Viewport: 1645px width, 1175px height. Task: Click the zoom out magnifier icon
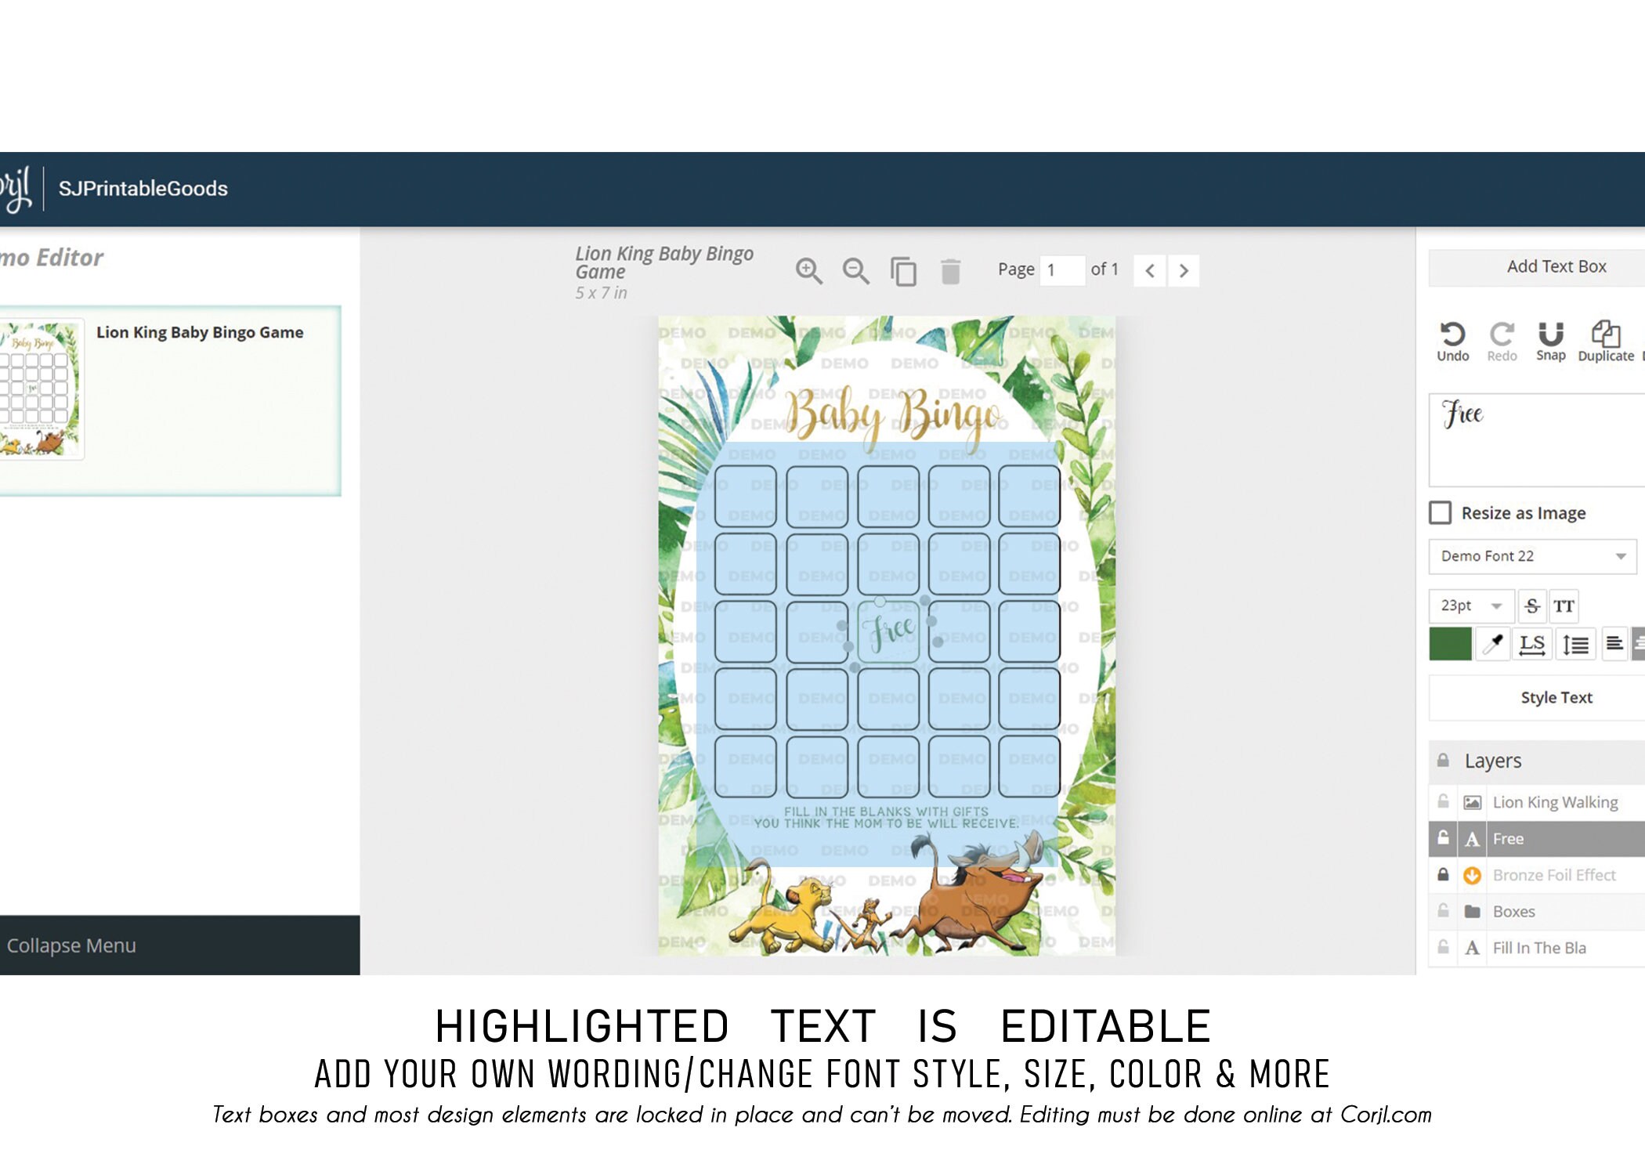[x=855, y=271]
